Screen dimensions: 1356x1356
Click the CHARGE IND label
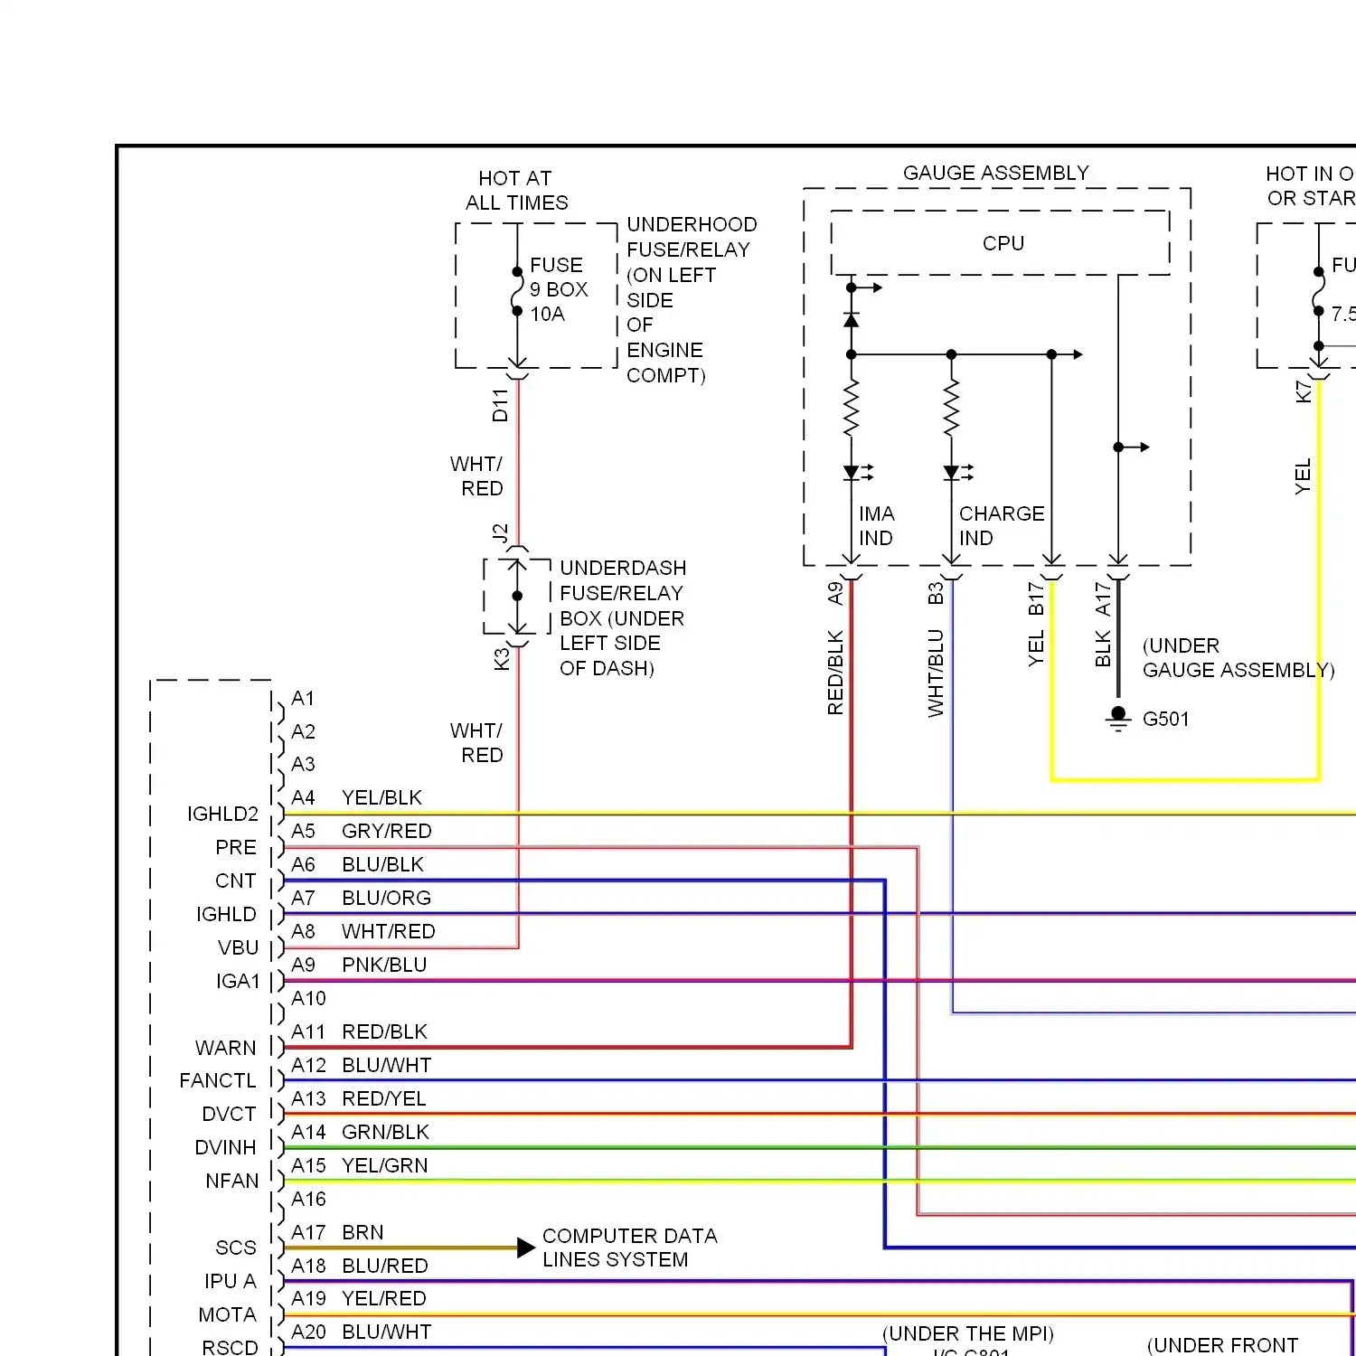[x=1002, y=525]
